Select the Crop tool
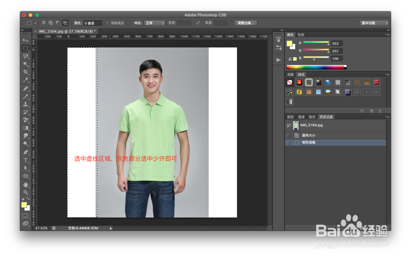Image resolution: width=411 pixels, height=258 pixels. [25, 72]
